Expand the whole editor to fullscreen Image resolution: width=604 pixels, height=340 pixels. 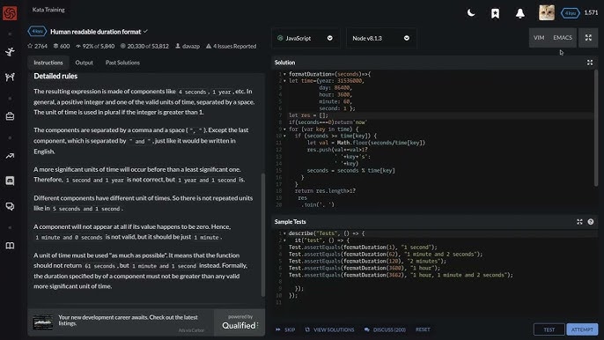click(x=588, y=37)
